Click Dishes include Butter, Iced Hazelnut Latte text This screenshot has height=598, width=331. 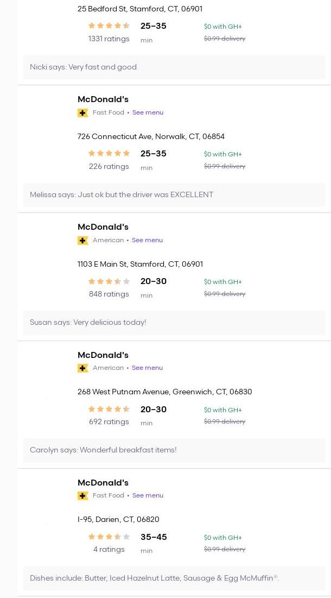click(154, 578)
